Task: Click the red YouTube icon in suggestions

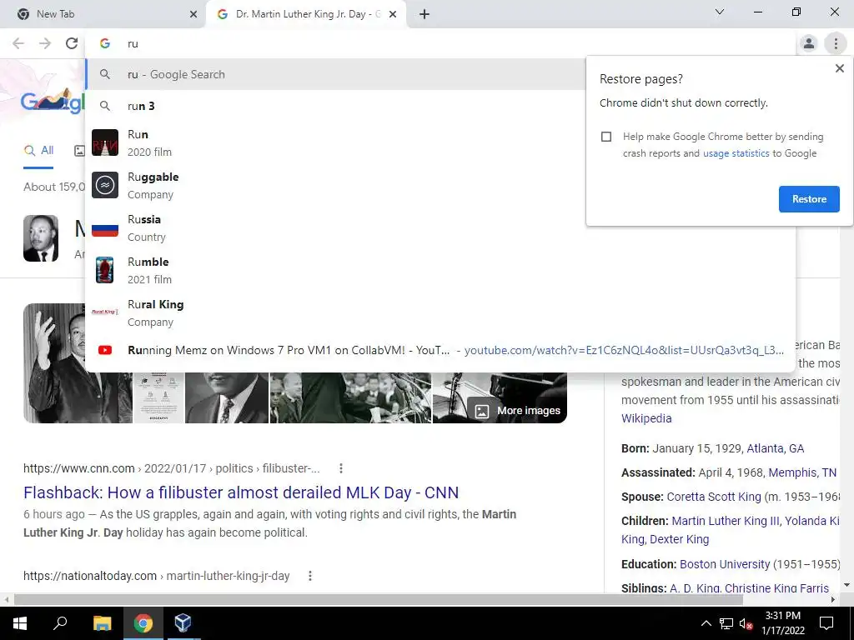Action: click(104, 351)
